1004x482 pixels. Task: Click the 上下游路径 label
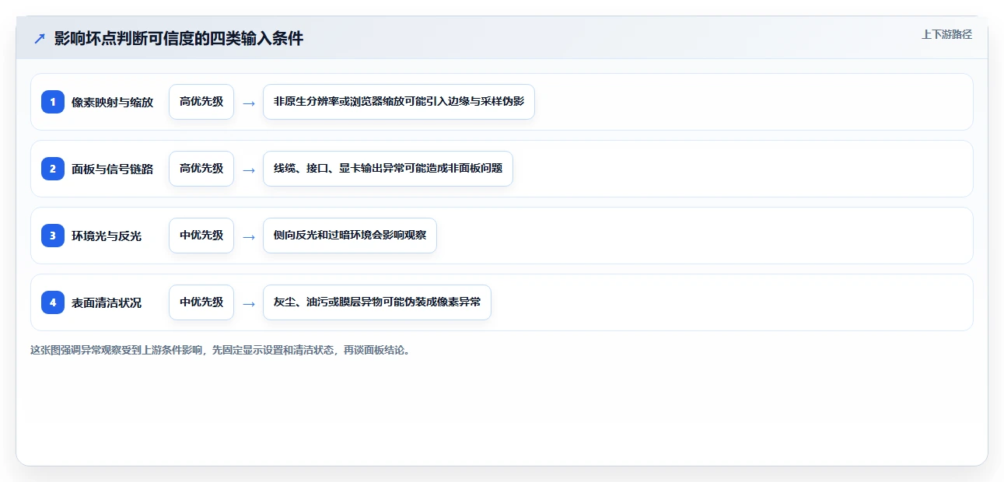[946, 34]
